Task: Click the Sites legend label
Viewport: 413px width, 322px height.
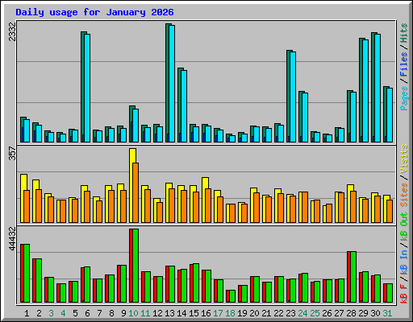Action: (404, 195)
